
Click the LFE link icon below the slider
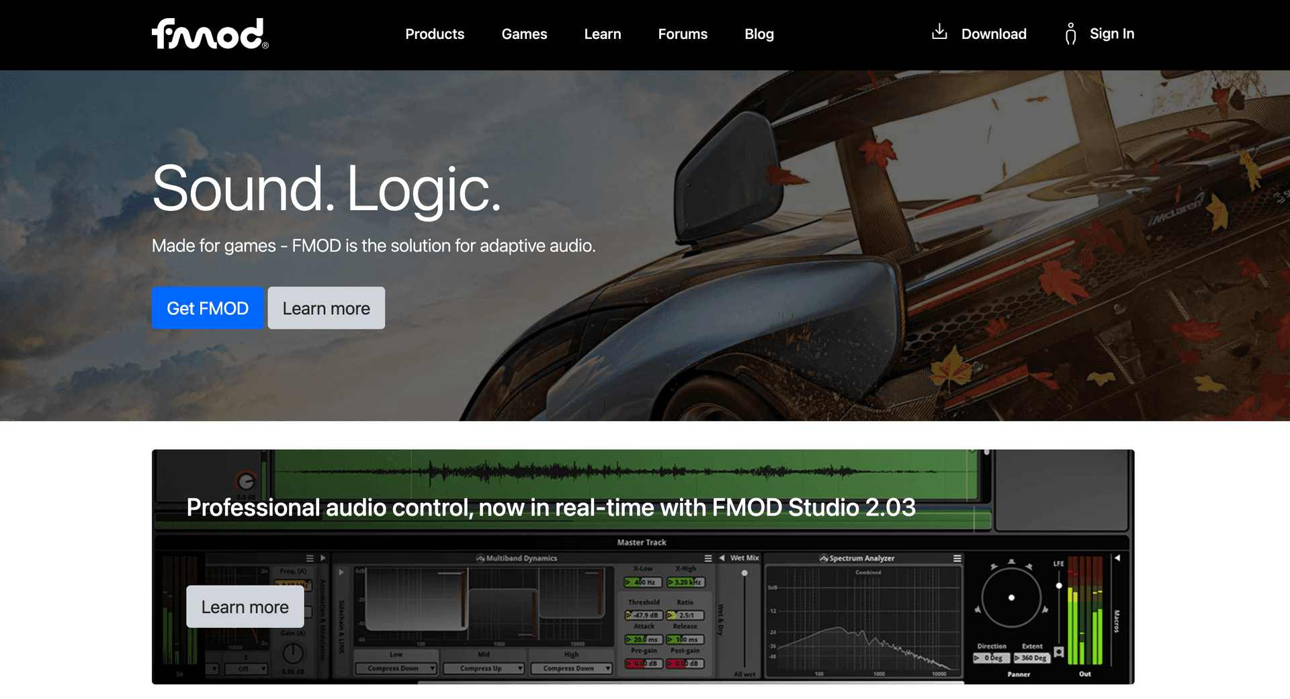(1059, 651)
